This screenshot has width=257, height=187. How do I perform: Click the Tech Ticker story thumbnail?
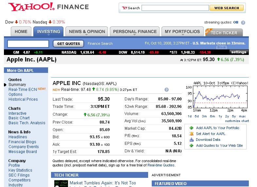[x=61, y=183]
